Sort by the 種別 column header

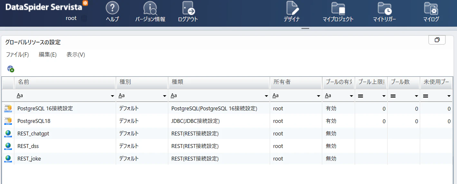coord(142,82)
